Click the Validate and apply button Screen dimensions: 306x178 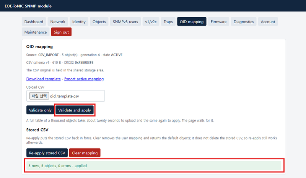(75, 110)
